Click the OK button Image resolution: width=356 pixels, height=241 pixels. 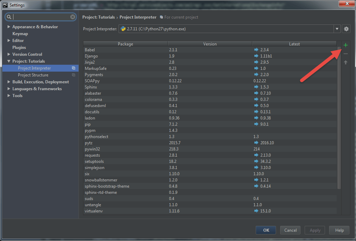(x=266, y=230)
